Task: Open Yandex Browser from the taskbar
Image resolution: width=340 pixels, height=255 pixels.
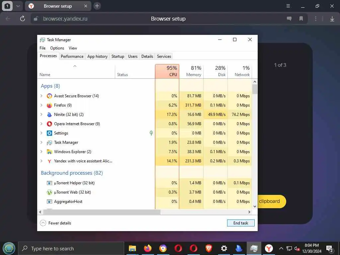Action: coord(269,248)
